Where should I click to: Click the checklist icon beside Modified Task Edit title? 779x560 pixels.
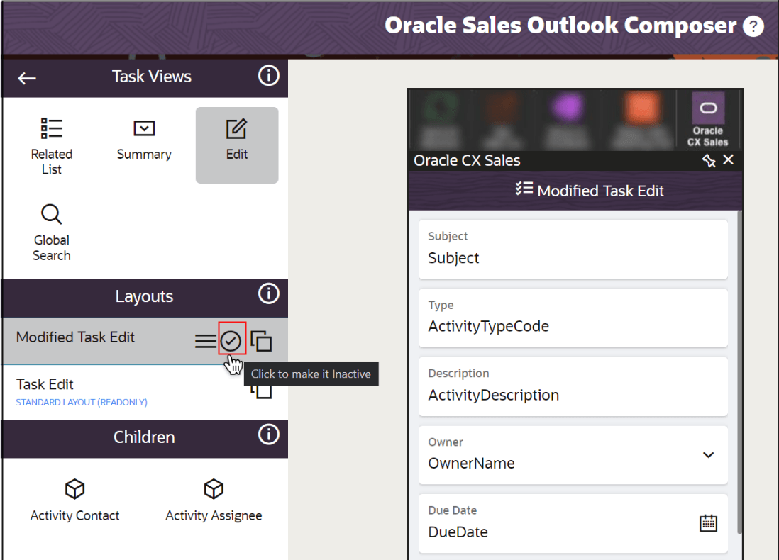pos(524,189)
